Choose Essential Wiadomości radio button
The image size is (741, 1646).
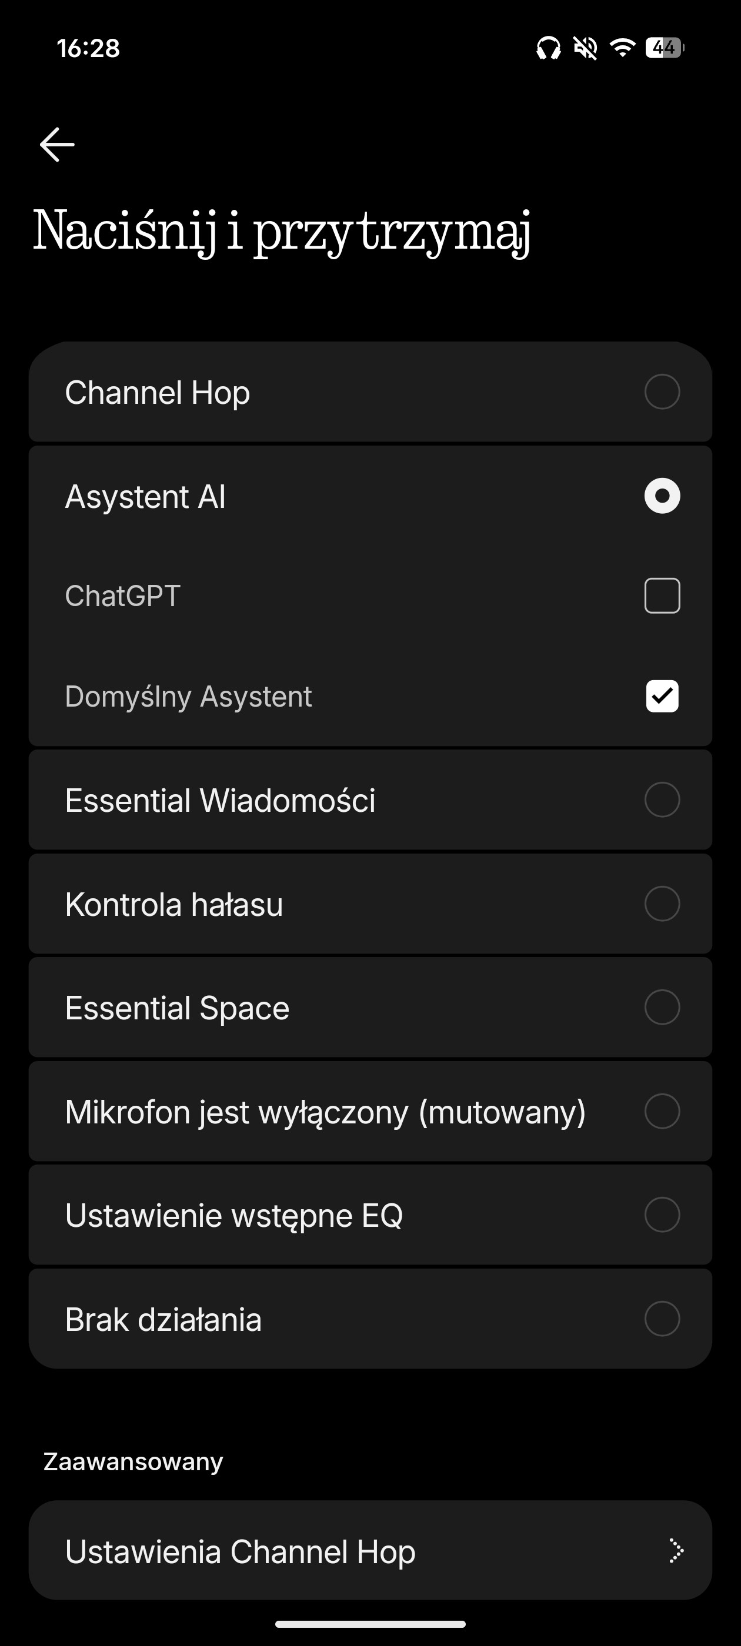pyautogui.click(x=662, y=799)
